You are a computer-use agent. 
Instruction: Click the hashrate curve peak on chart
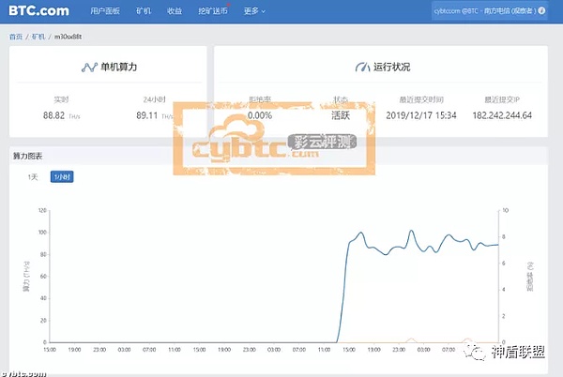click(x=410, y=231)
